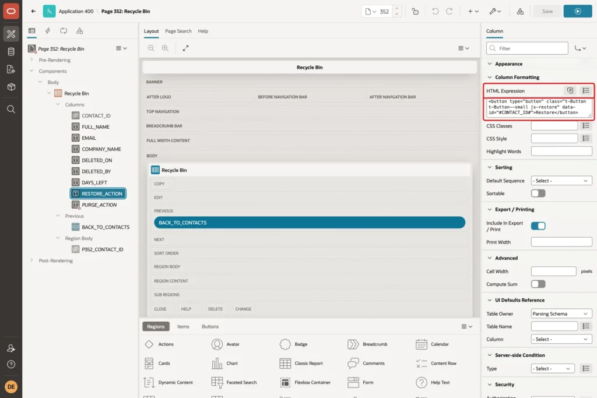Toggle the Compute Sum switch
Screen dimensions: 597x398
[538, 284]
